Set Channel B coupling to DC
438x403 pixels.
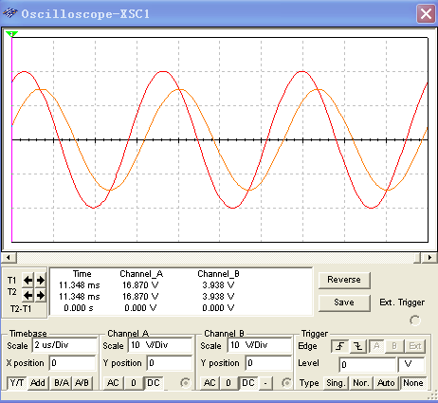248,383
